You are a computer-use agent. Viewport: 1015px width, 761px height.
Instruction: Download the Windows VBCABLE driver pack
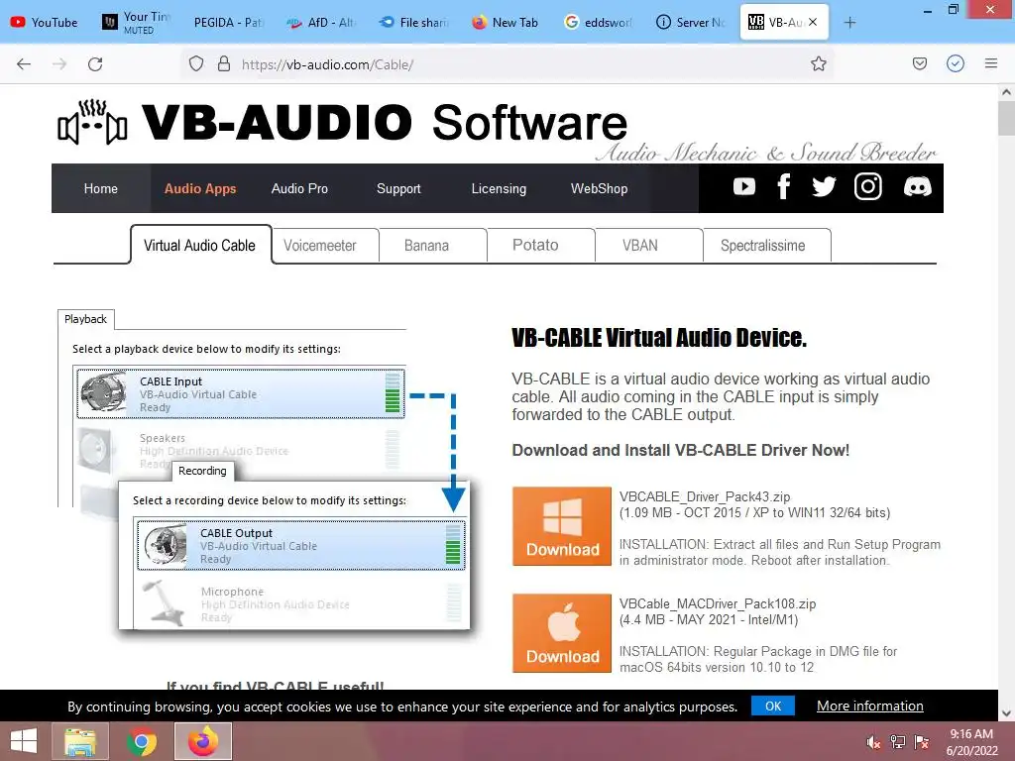click(562, 526)
